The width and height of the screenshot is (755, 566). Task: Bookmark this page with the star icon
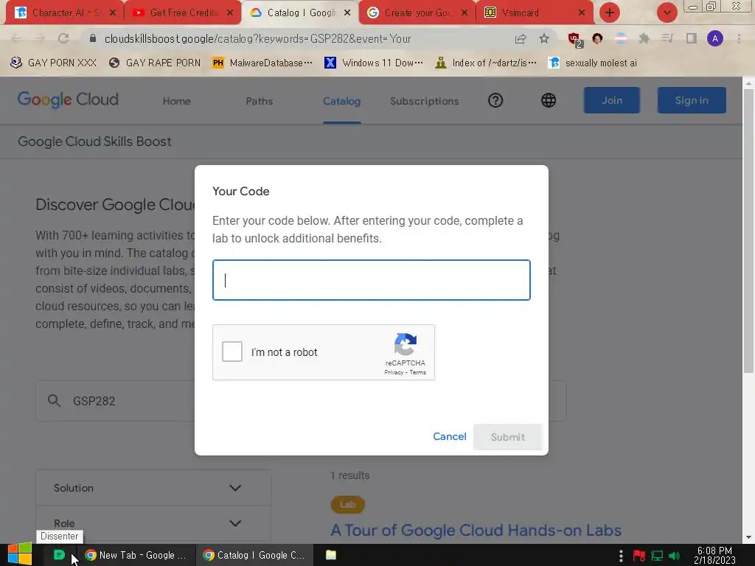coord(544,38)
